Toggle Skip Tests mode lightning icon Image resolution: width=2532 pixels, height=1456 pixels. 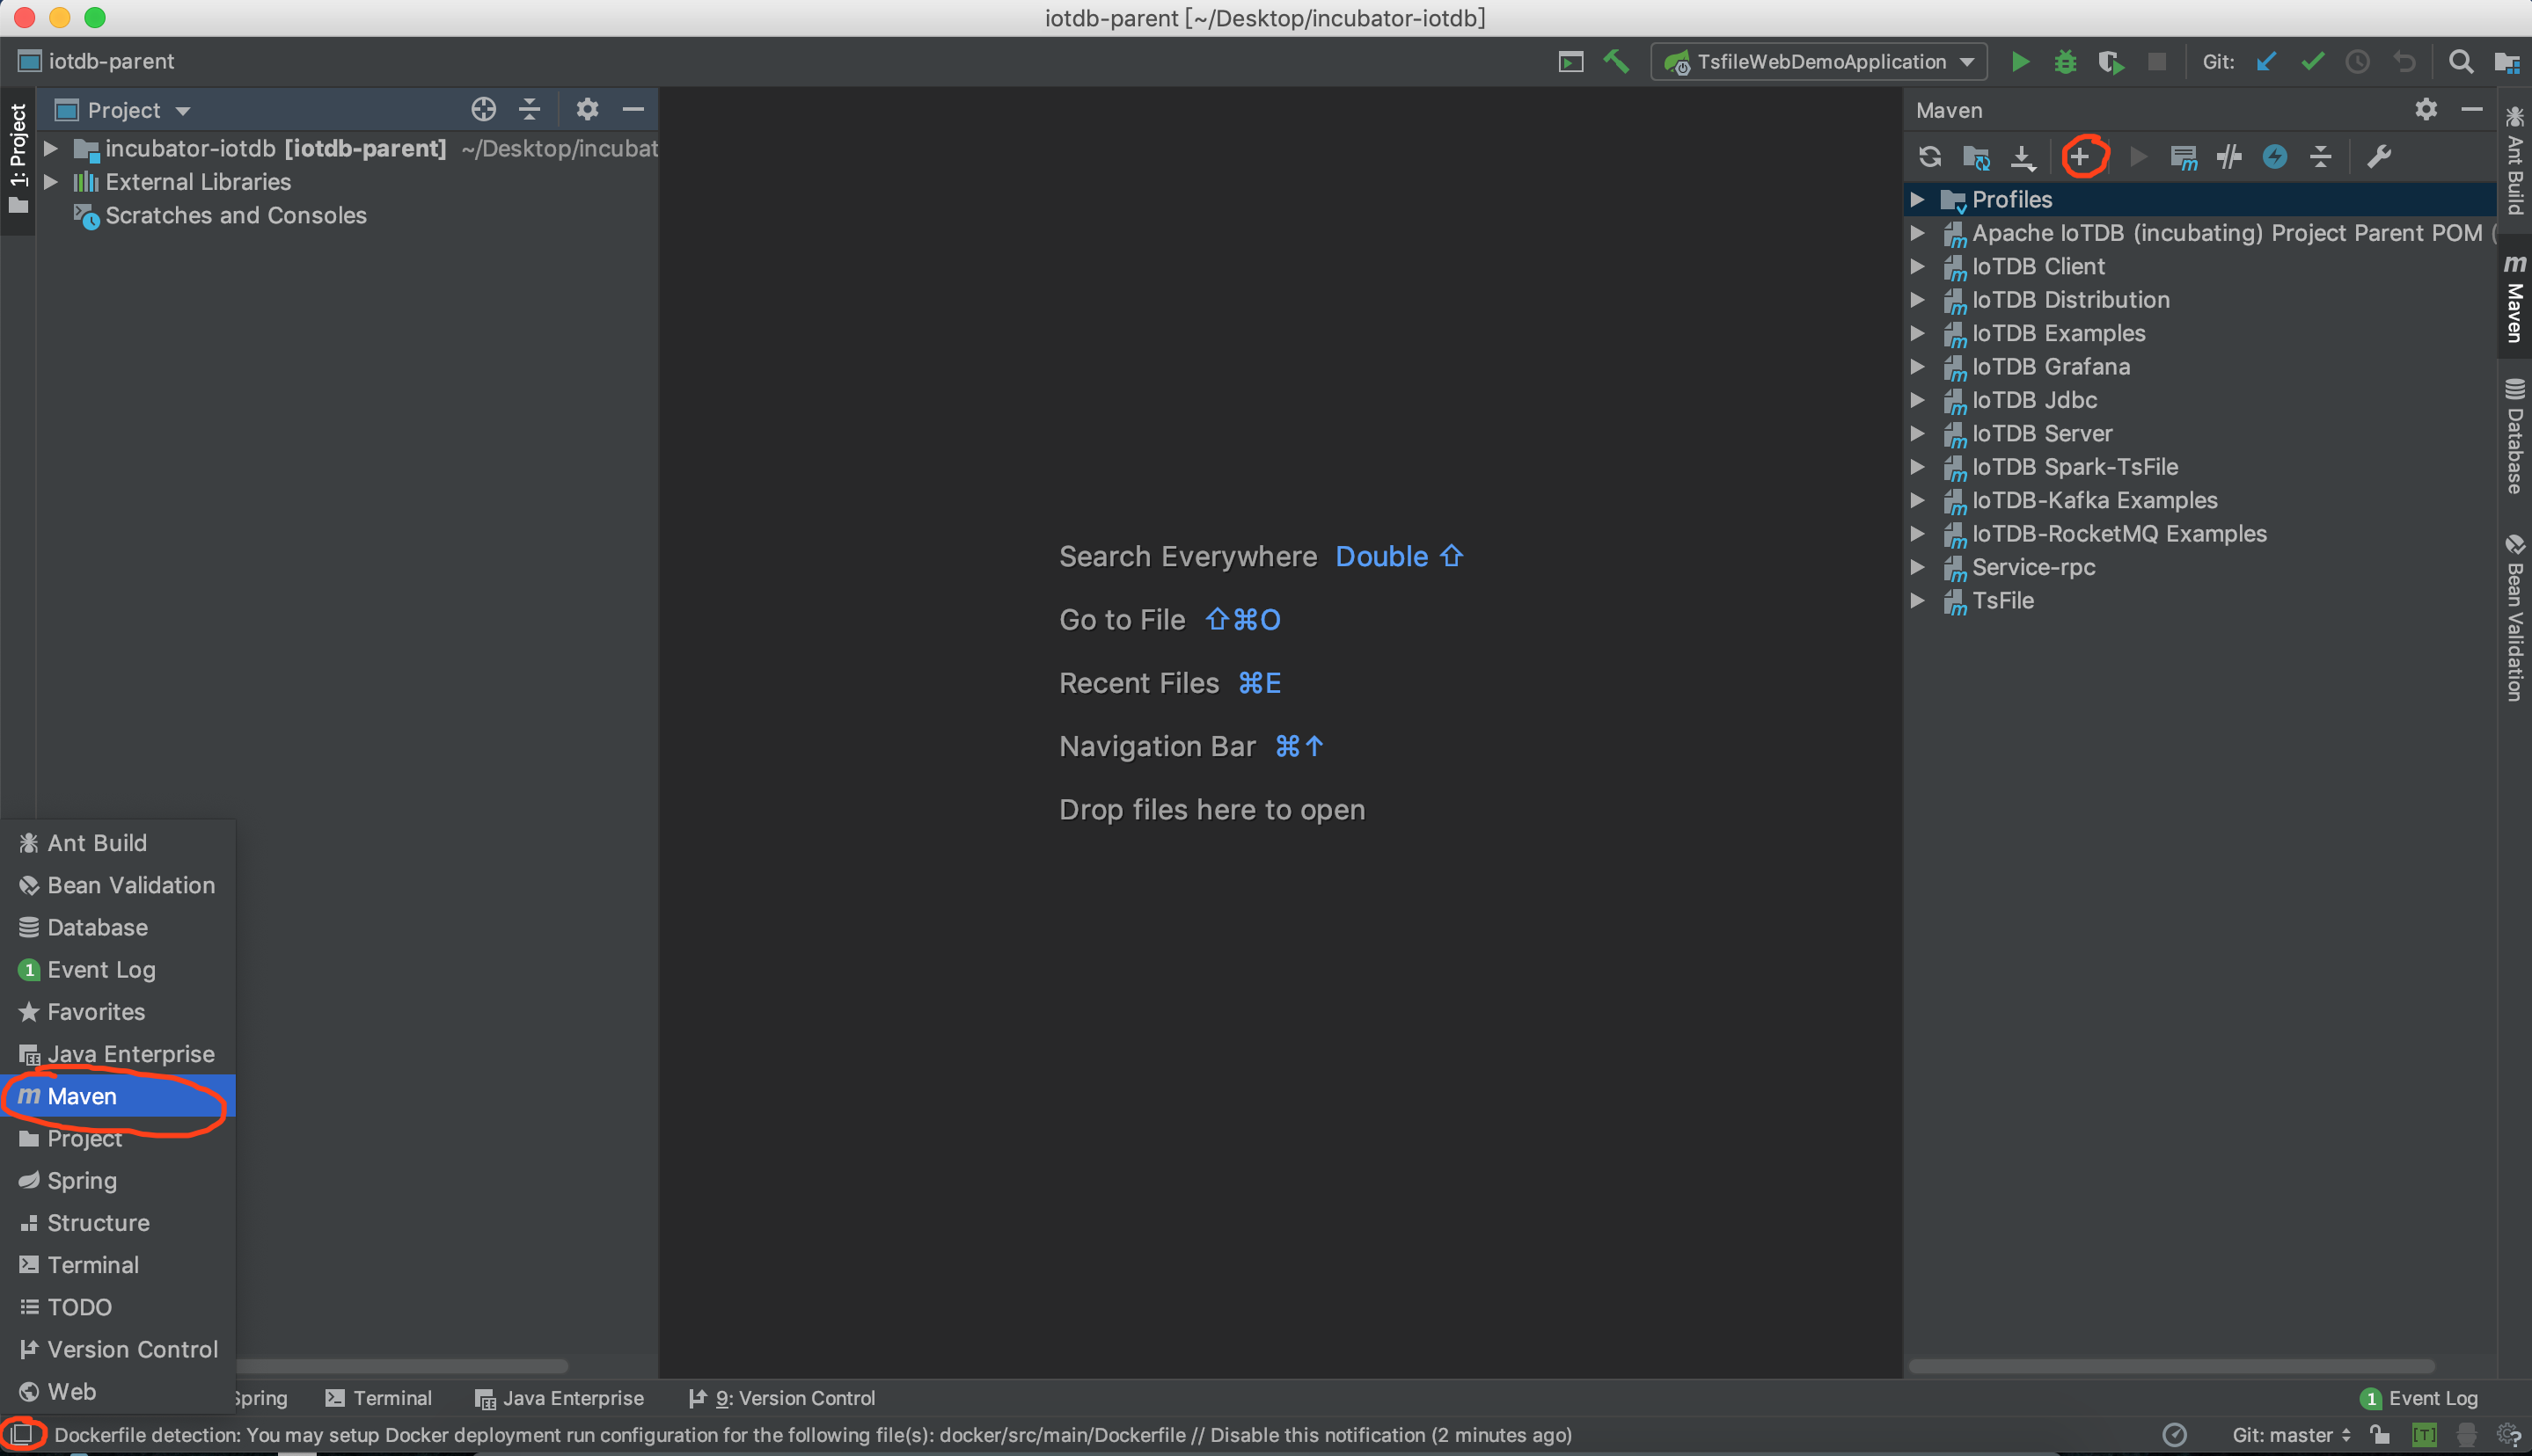coord(2275,157)
